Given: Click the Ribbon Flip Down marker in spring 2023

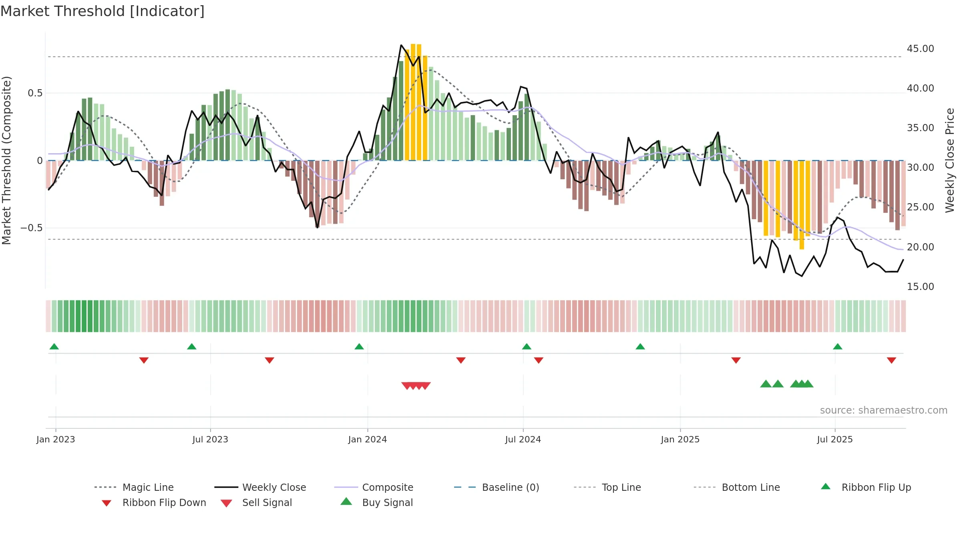Looking at the screenshot, I should [144, 360].
